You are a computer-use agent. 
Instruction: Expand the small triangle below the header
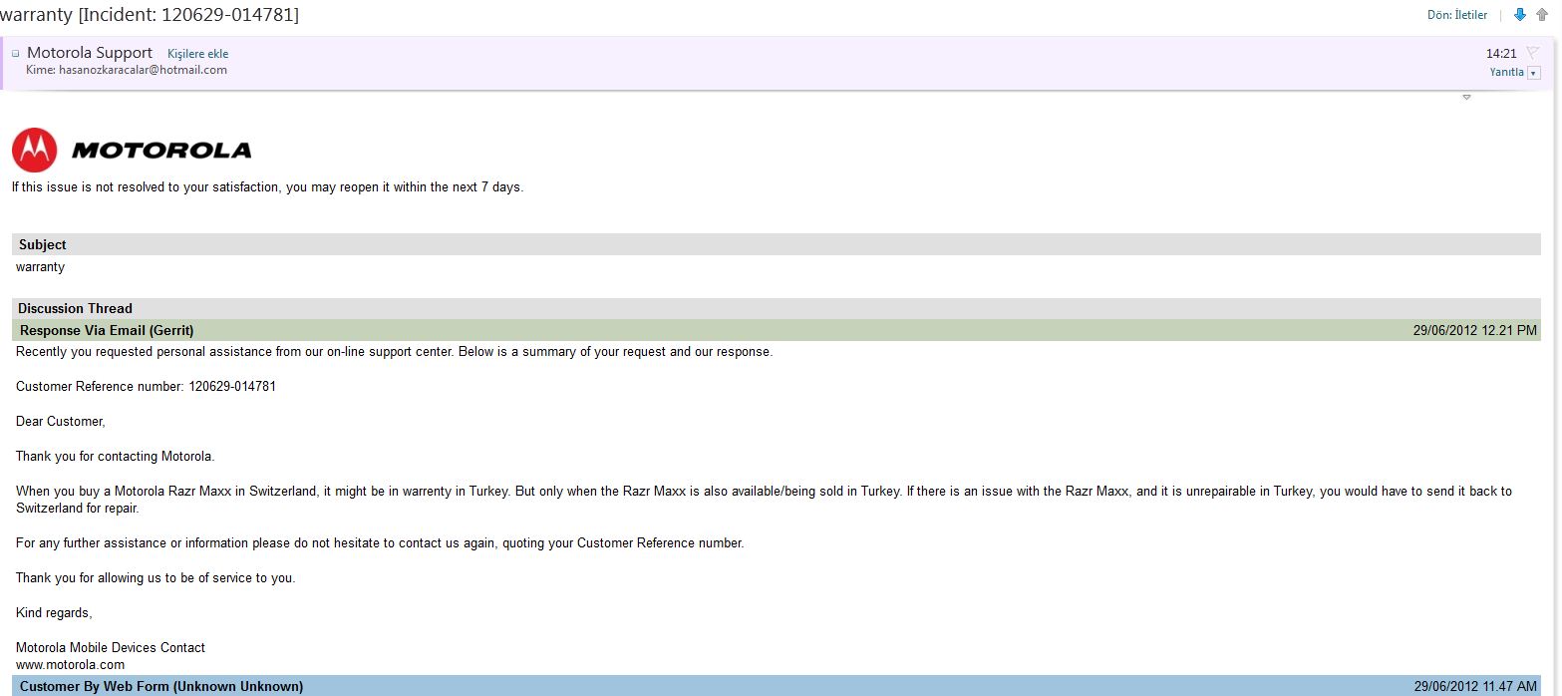tap(1466, 97)
